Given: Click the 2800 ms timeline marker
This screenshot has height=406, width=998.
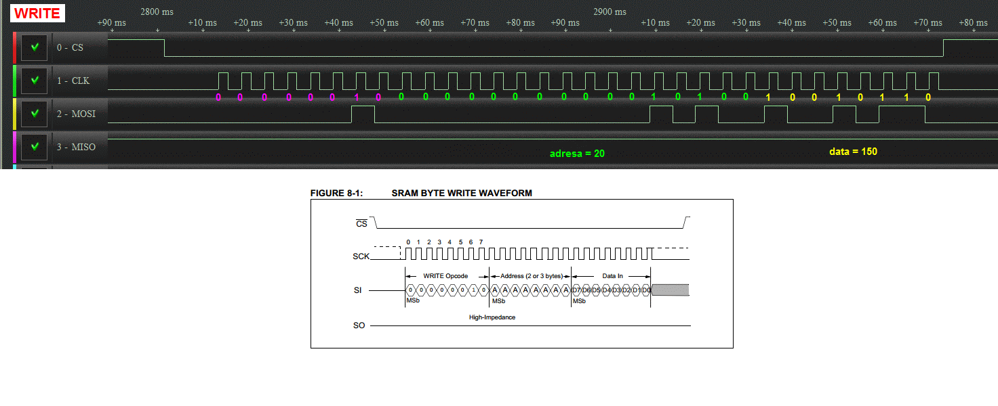Looking at the screenshot, I should pos(157,12).
